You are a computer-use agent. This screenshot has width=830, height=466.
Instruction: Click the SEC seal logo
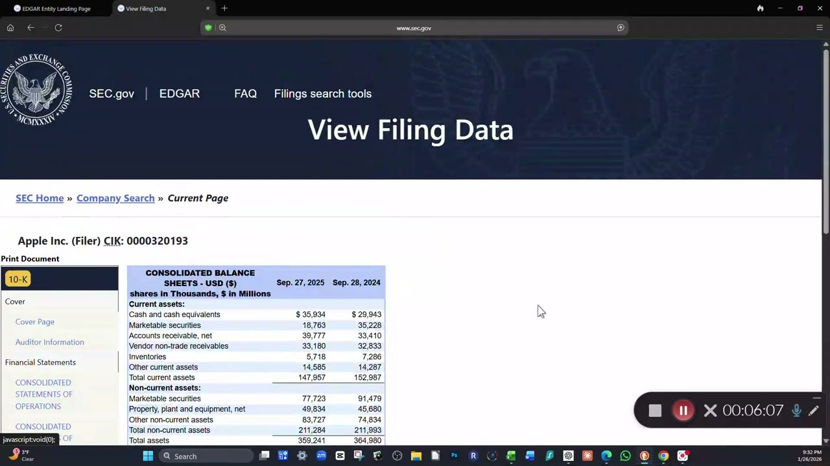[36, 89]
